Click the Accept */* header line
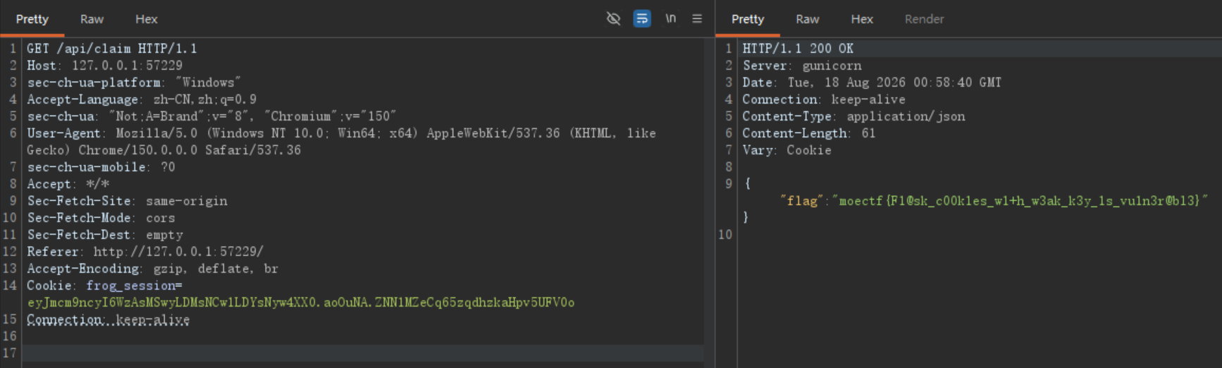 [x=68, y=184]
